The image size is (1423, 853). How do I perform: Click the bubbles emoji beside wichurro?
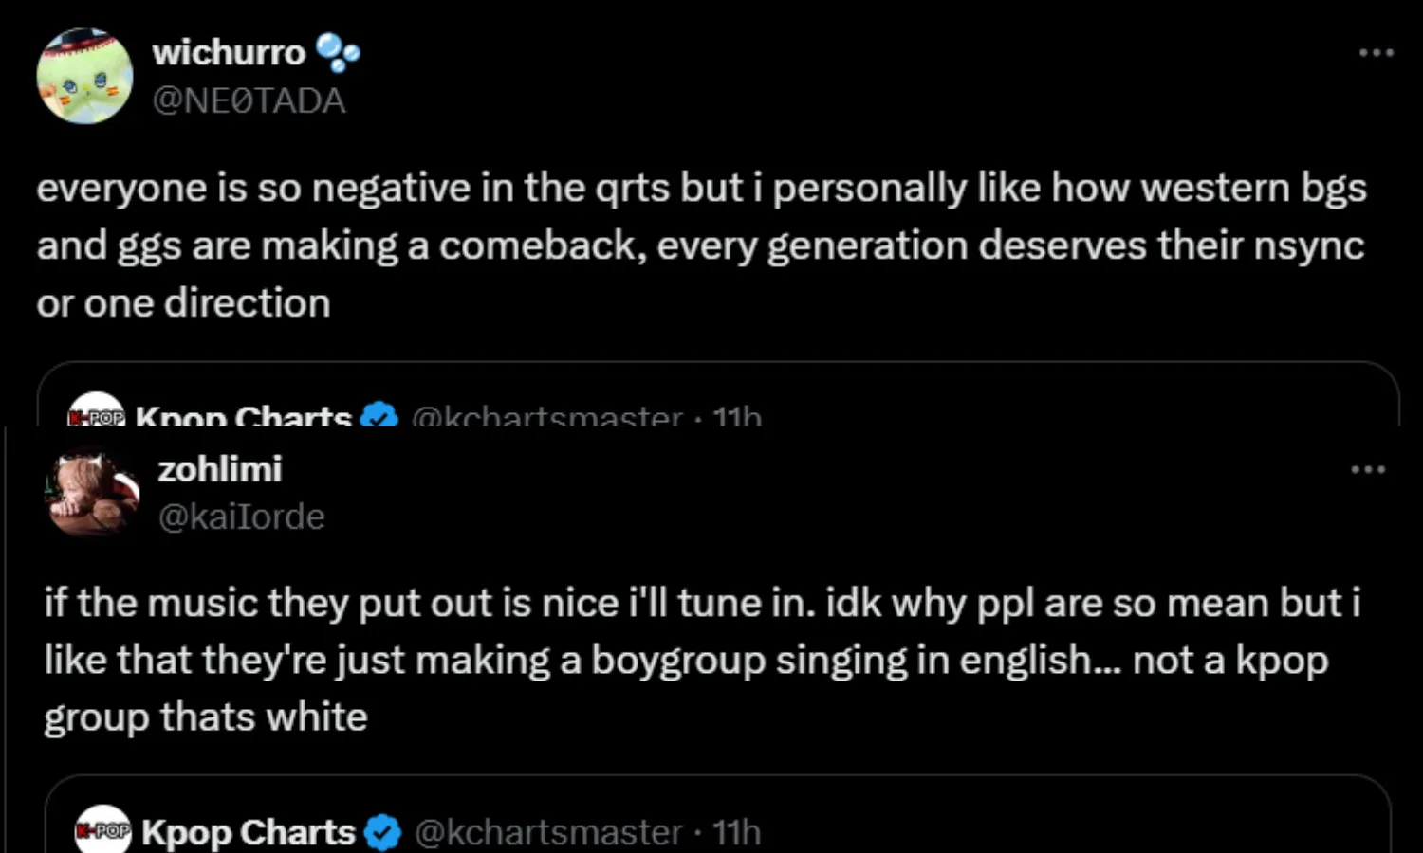pos(337,53)
